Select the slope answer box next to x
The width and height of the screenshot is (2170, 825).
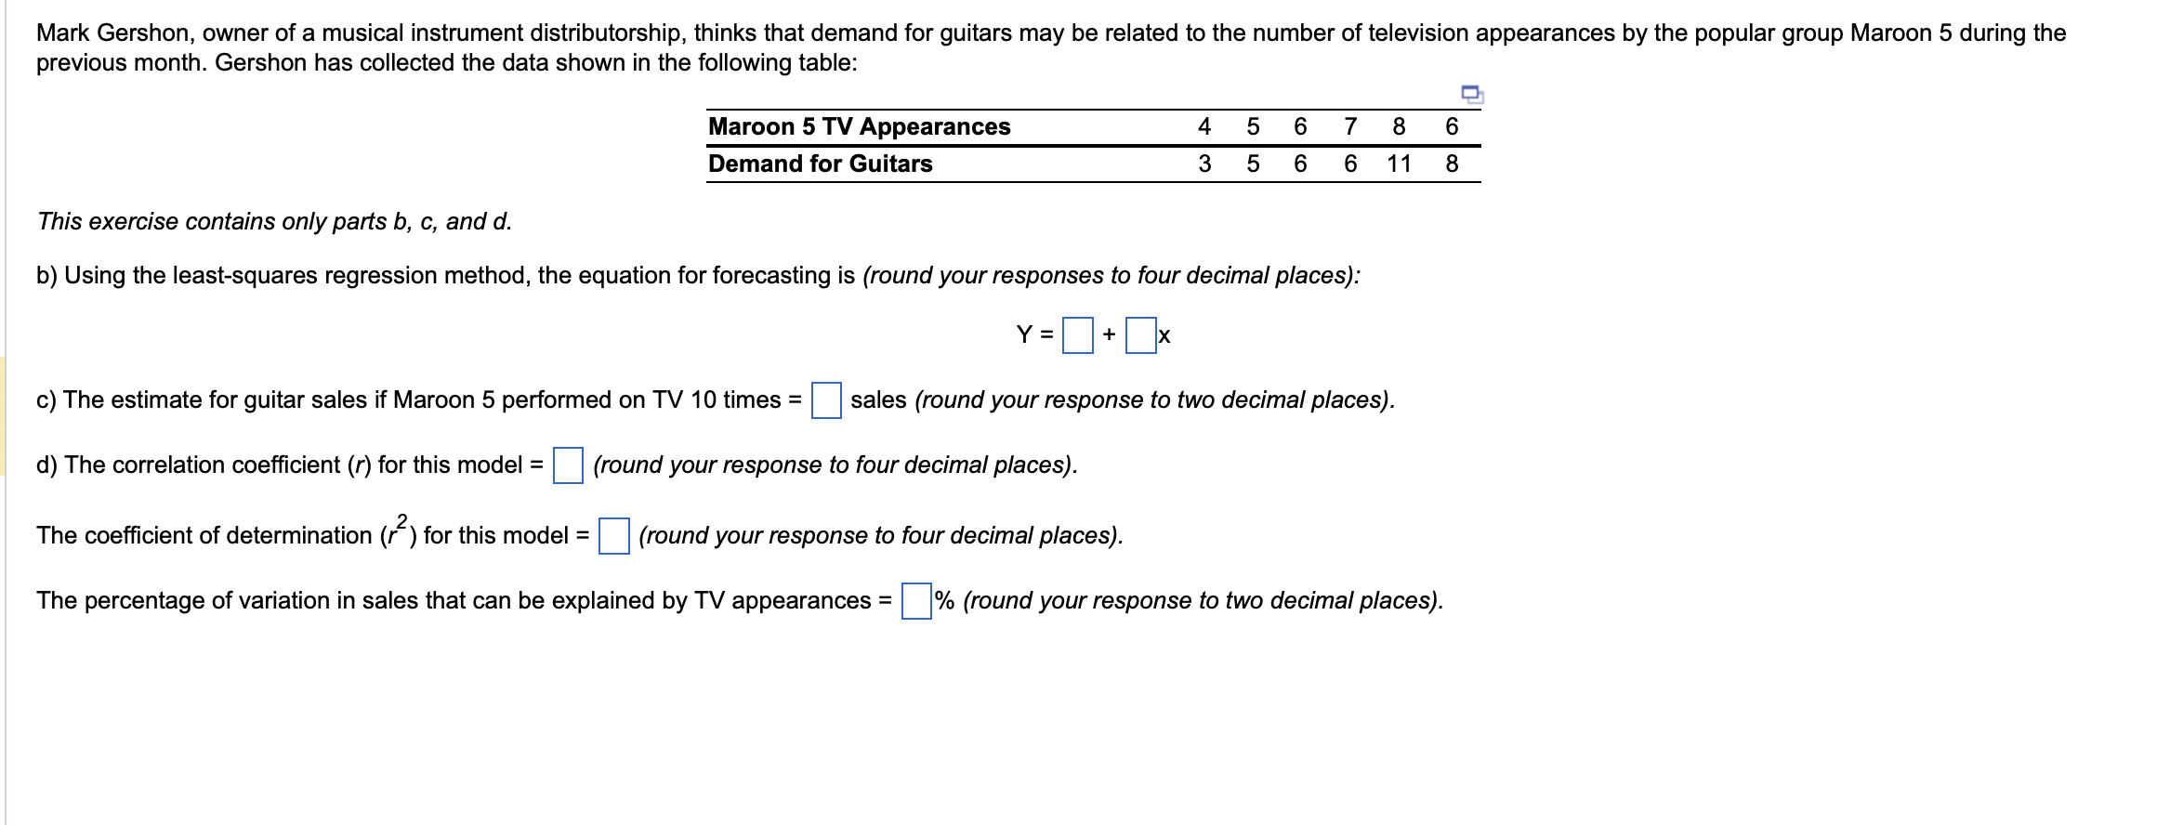coord(1140,335)
